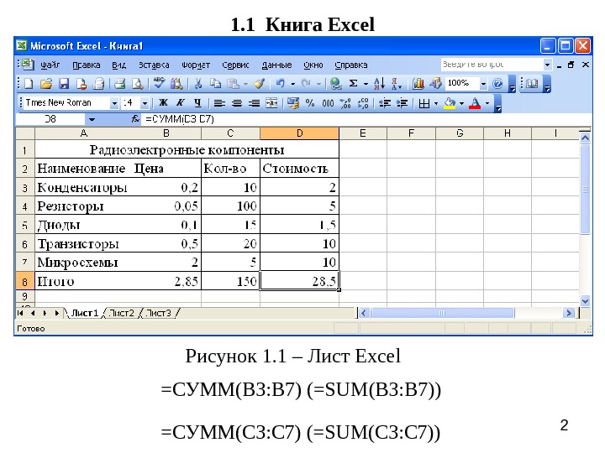Click the Merge and Center icon
This screenshot has height=453, width=605.
[x=271, y=103]
